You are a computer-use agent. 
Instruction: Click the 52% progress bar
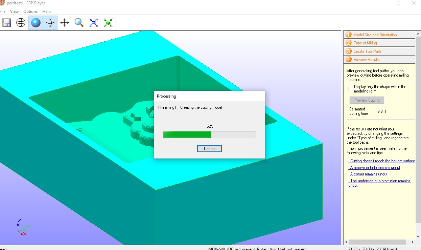[209, 134]
